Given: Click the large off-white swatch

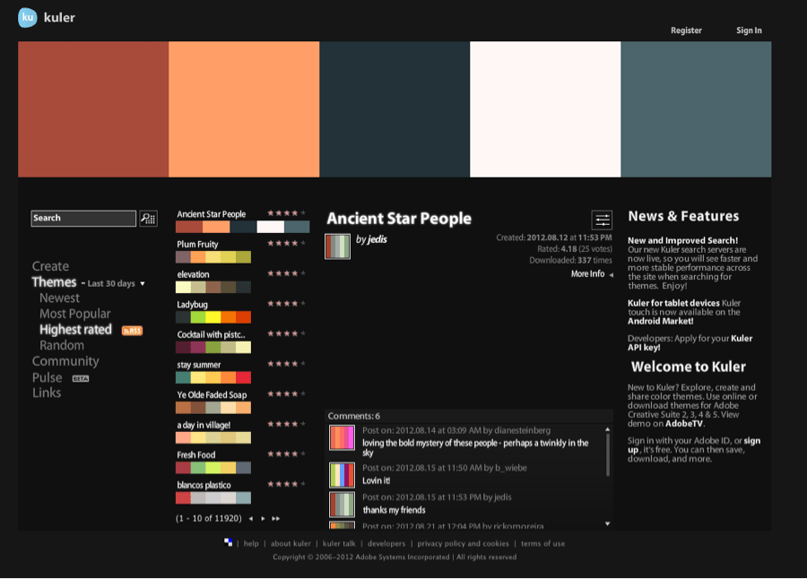Looking at the screenshot, I should pyautogui.click(x=545, y=109).
